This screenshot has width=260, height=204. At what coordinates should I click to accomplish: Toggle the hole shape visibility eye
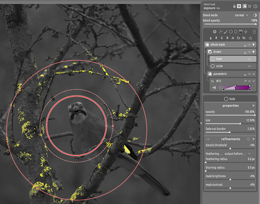click(x=249, y=59)
